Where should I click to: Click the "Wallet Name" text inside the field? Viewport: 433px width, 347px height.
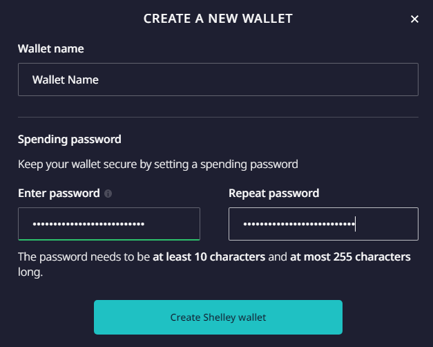pos(66,79)
